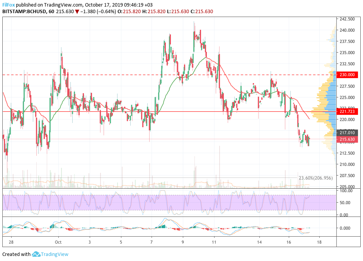Viewport: 363px width, 261px height.
Task: Click the 100.00 stochastic scale label
Action: [x=346, y=191]
